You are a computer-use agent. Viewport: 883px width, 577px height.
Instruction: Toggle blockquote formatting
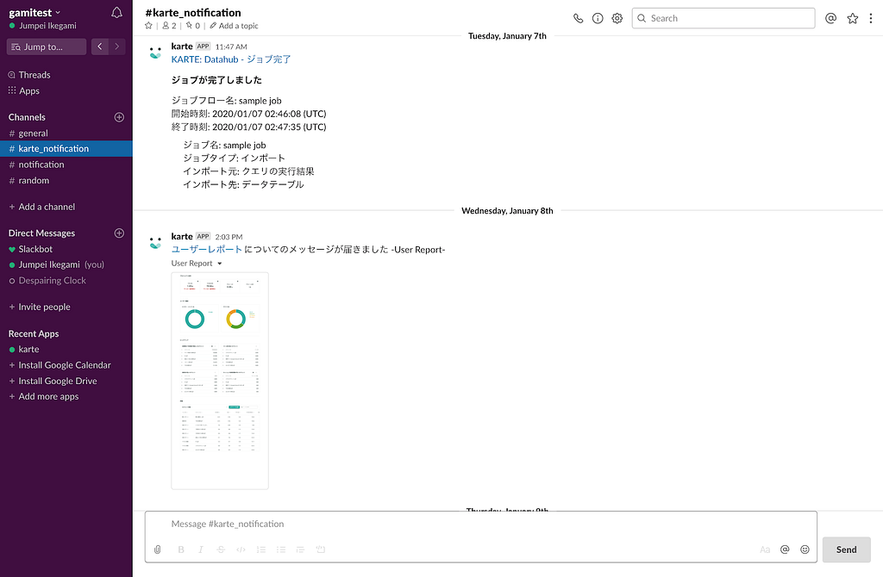tap(300, 549)
